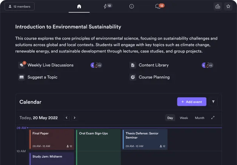Switch calendar to Month view
The width and height of the screenshot is (237, 165).
[200, 118]
